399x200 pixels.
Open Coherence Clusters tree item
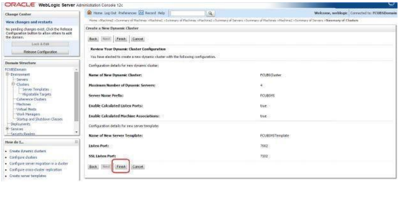pyautogui.click(x=31, y=99)
